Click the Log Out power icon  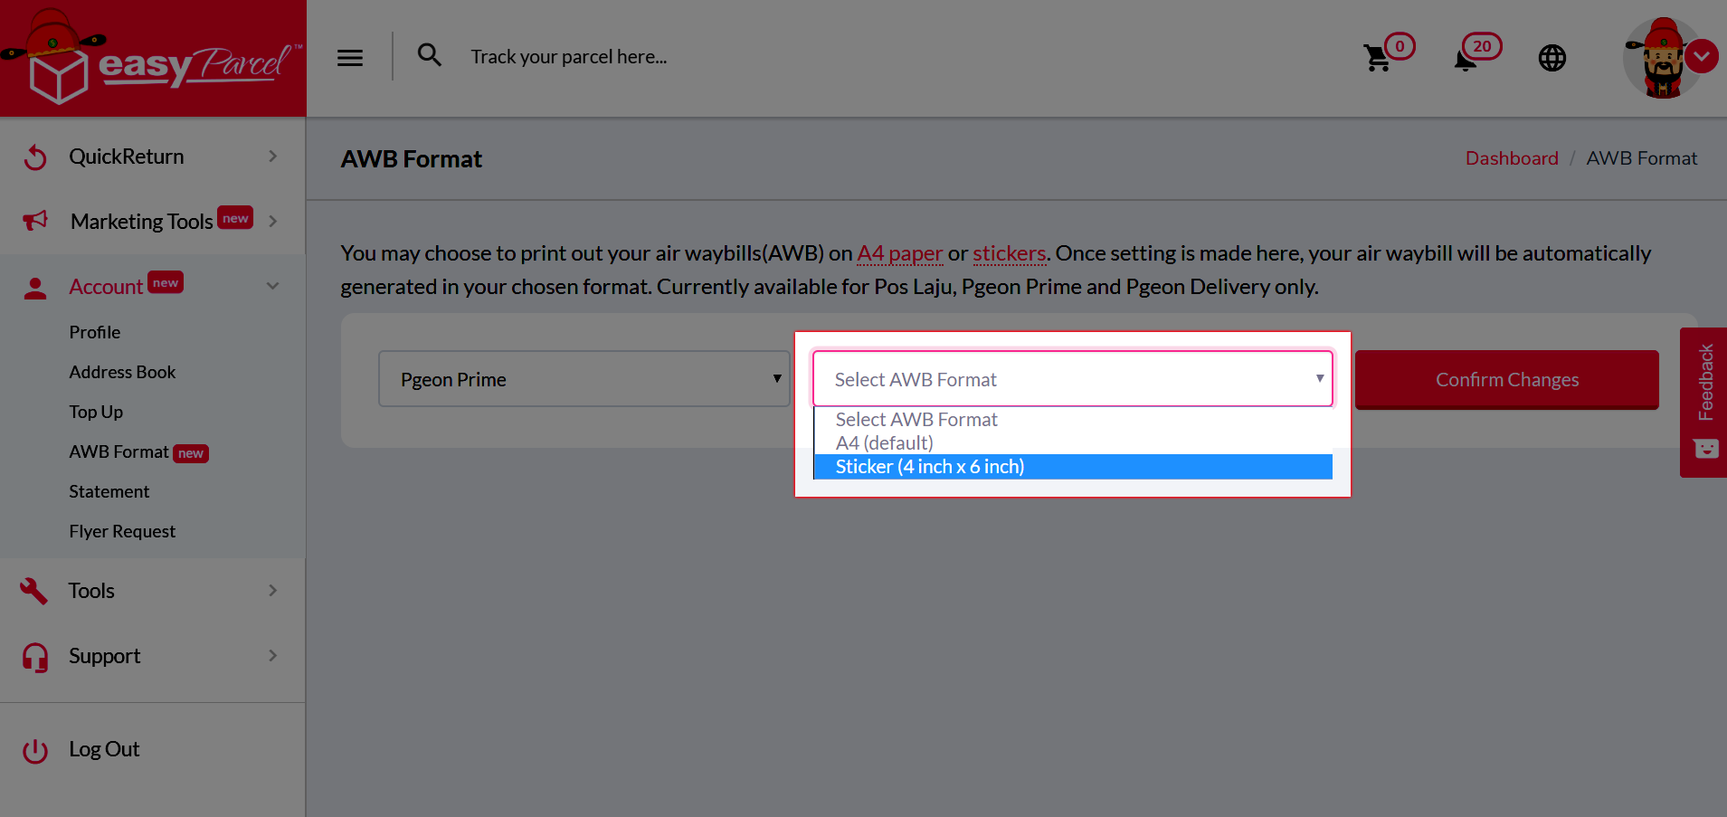34,749
